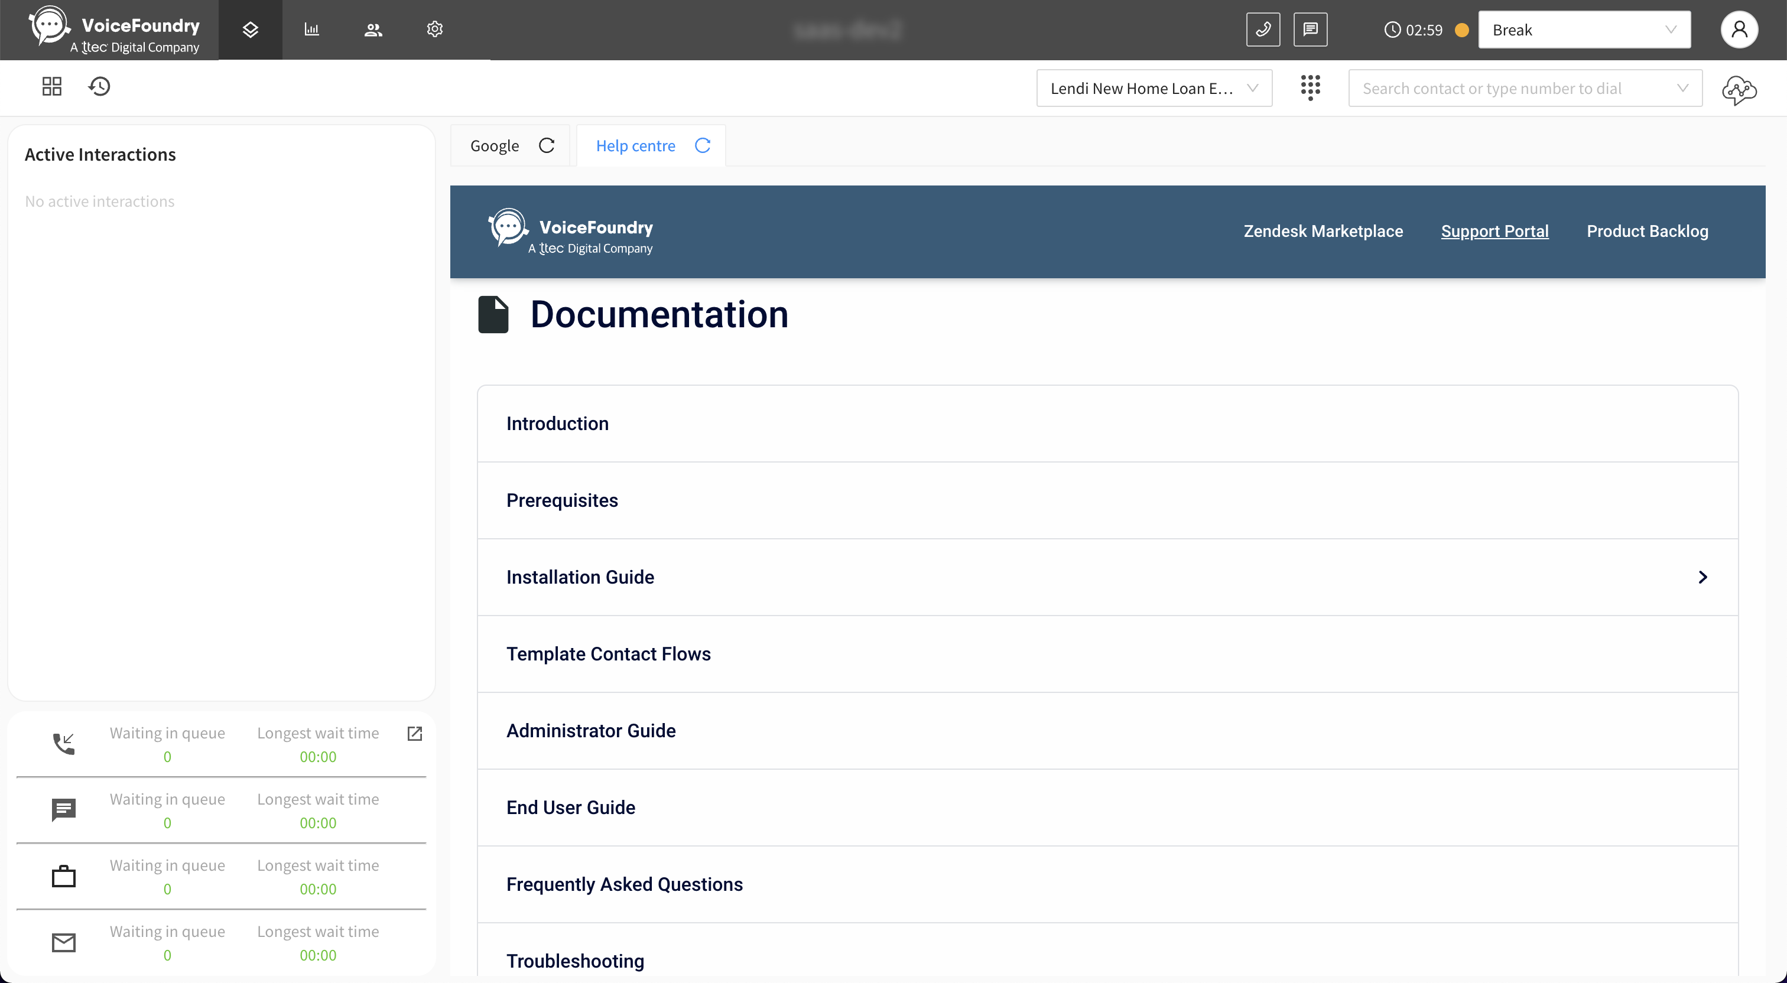Open the settings gear icon
1787x983 pixels.
pos(435,29)
